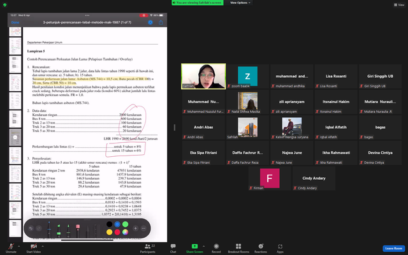This screenshot has width=408, height=255.
Task: Tap Done in the PDF viewer
Action: pyautogui.click(x=15, y=22)
